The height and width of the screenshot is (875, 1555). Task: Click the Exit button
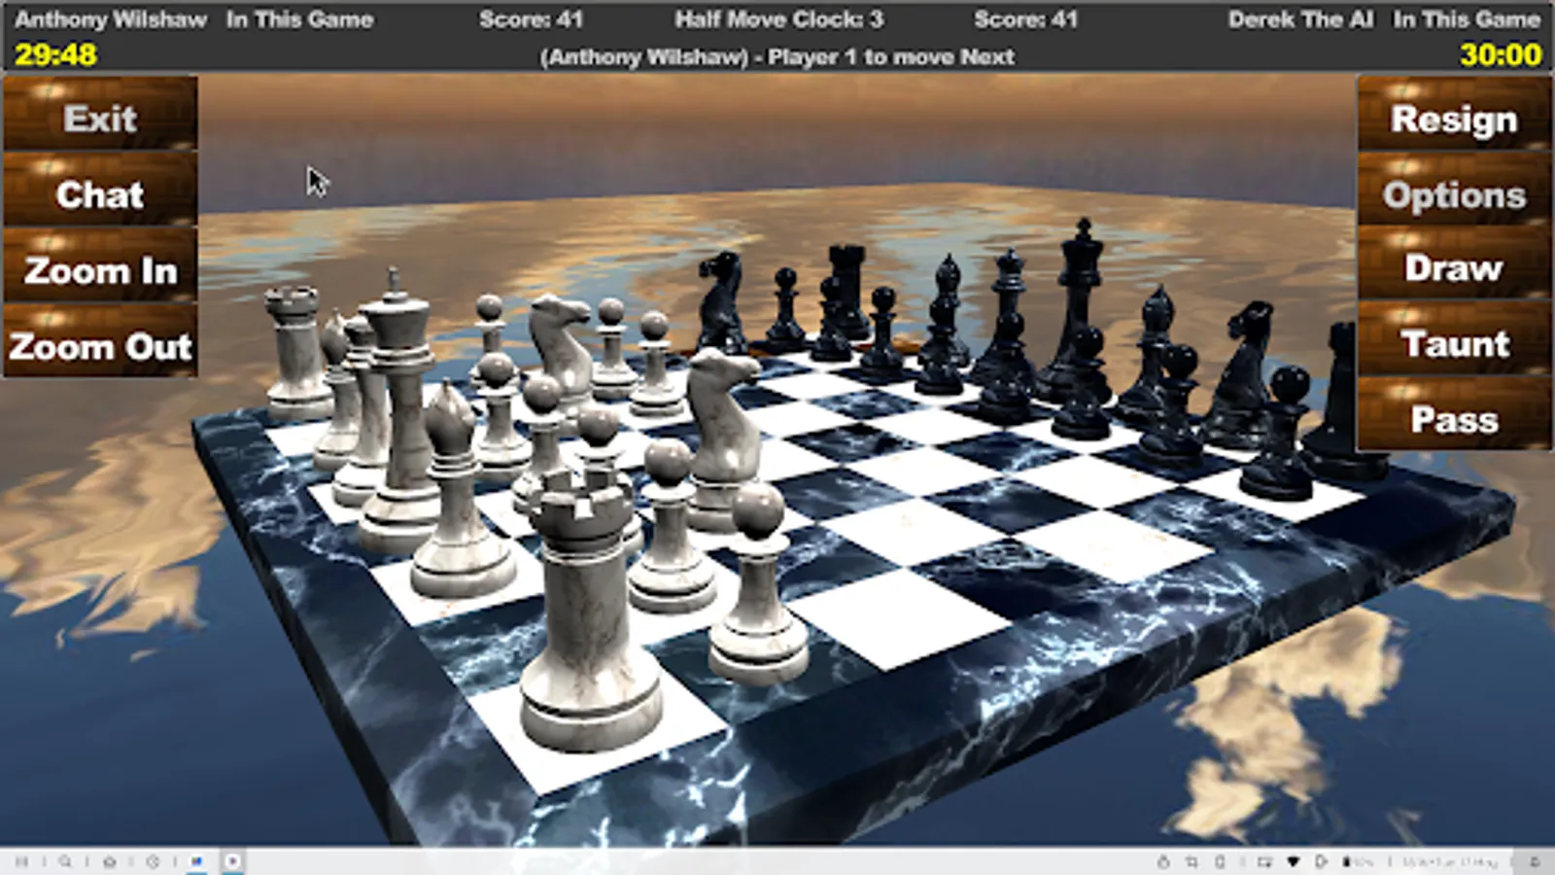[x=100, y=116]
